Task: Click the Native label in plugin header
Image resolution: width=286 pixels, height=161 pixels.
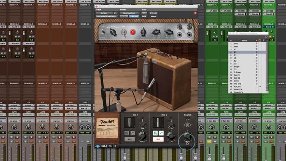Action: (153, 16)
